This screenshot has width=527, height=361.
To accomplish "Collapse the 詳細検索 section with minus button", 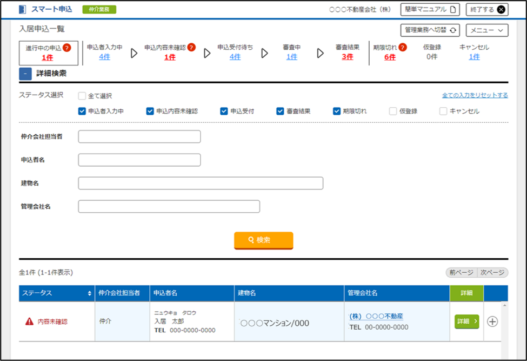I will 25,74.
